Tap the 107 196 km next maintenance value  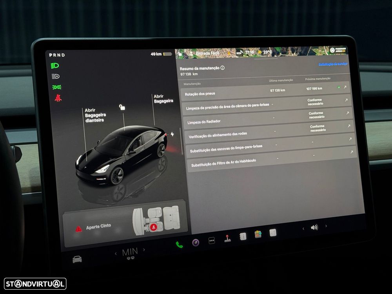[x=314, y=89]
